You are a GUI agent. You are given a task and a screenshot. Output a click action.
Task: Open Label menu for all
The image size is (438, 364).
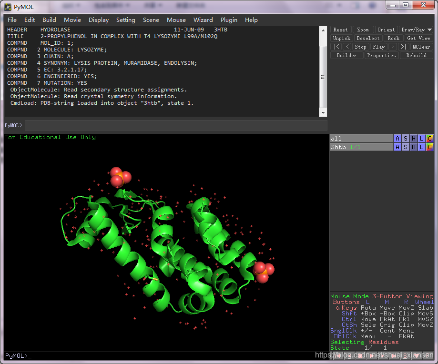click(422, 139)
